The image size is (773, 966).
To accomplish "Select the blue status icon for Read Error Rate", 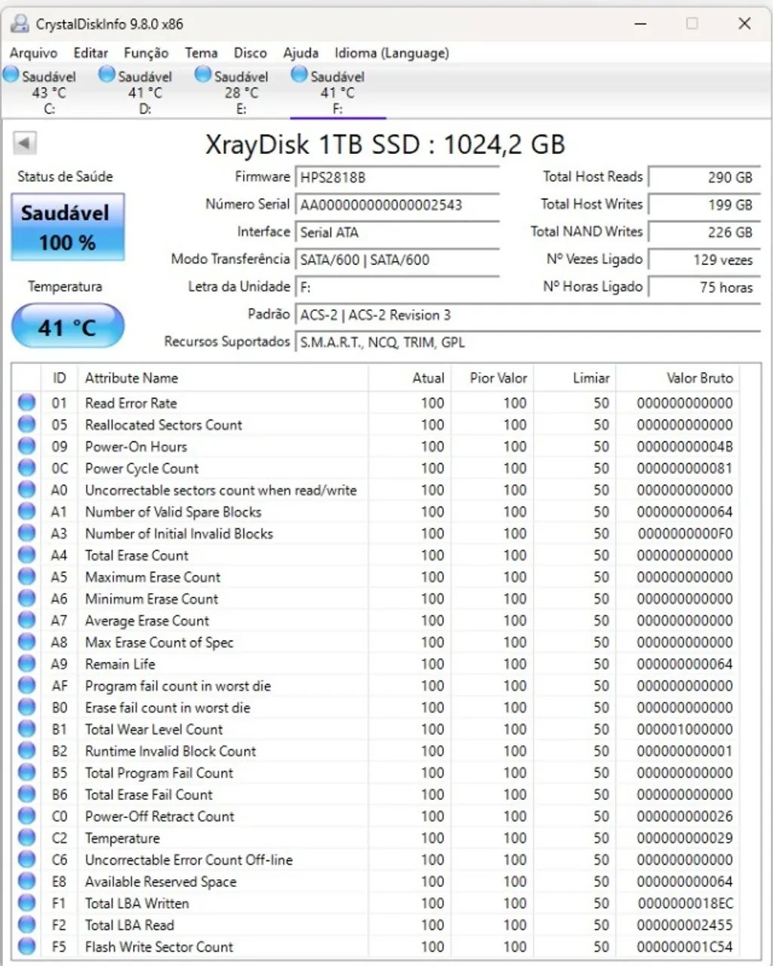I will [27, 402].
